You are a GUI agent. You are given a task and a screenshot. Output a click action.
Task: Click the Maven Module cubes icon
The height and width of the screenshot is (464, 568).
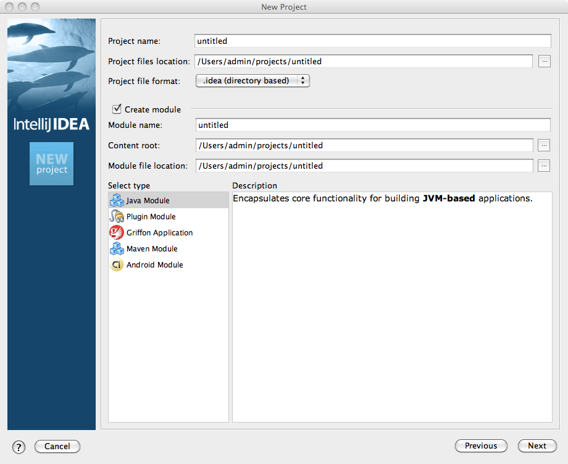[x=117, y=248]
